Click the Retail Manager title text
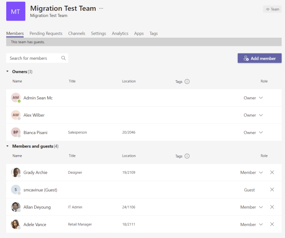The height and width of the screenshot is (238, 285). [x=80, y=224]
